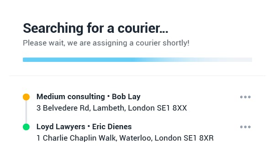Click the orange pickup point dot
The height and width of the screenshot is (167, 274).
[x=26, y=97]
